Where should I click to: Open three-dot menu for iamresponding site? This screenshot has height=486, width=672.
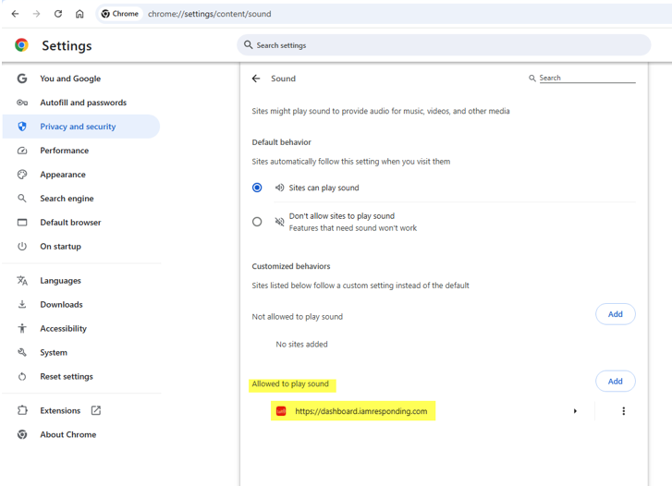624,411
